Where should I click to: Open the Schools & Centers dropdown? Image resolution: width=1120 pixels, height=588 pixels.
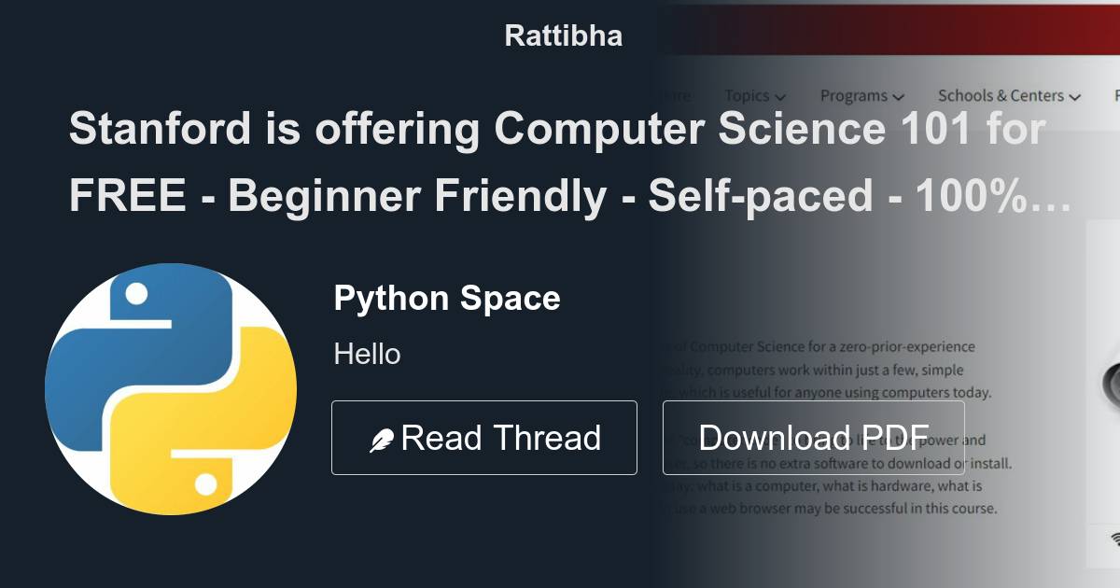tap(1001, 95)
